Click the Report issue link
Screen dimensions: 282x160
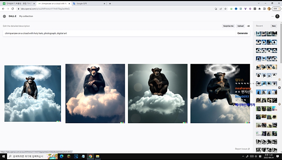[242, 149]
